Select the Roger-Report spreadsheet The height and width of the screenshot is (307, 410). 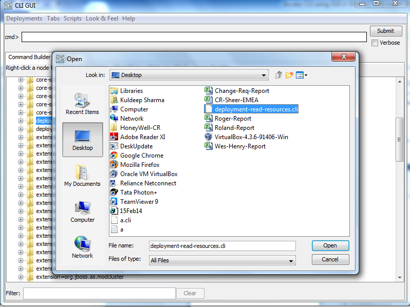pos(228,119)
